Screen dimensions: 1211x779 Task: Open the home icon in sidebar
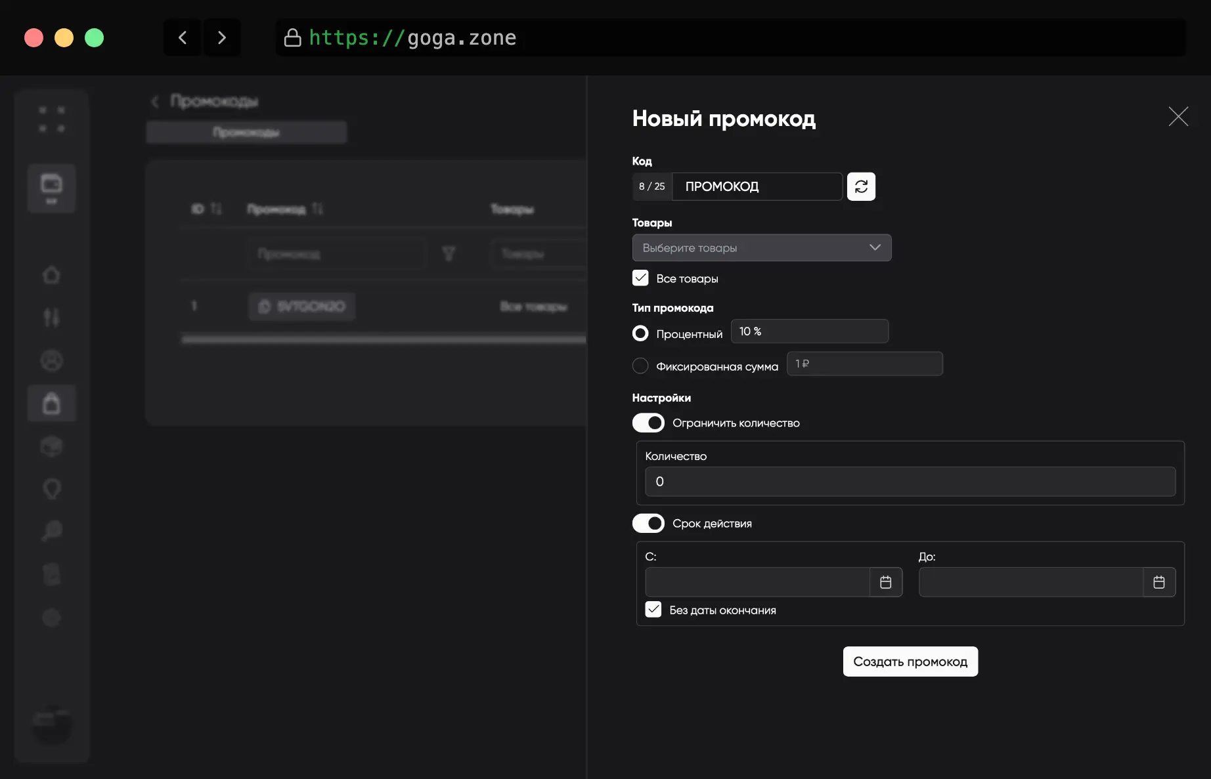(51, 275)
